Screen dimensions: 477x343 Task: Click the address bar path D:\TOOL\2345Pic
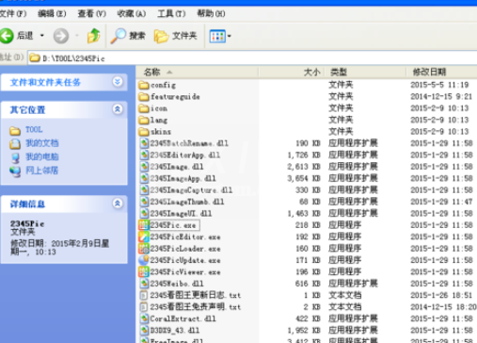pyautogui.click(x=73, y=58)
